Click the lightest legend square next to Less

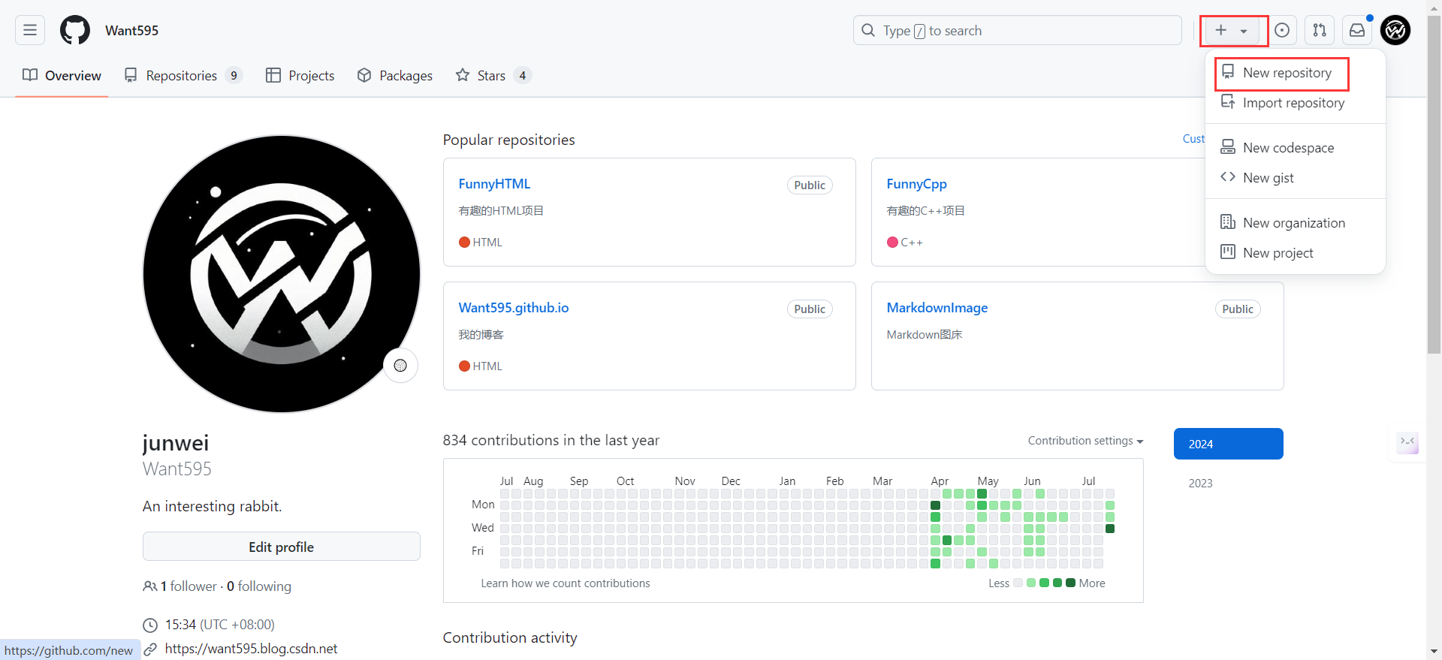(x=1018, y=583)
